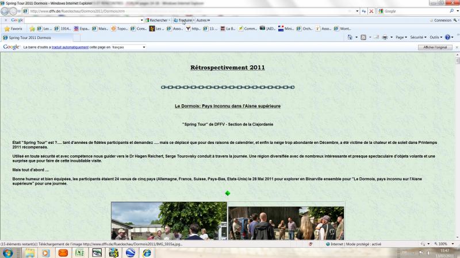Click the 'Afficher l'original' button

point(435,47)
